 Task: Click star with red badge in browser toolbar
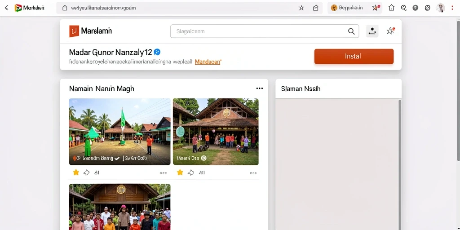coord(376,8)
